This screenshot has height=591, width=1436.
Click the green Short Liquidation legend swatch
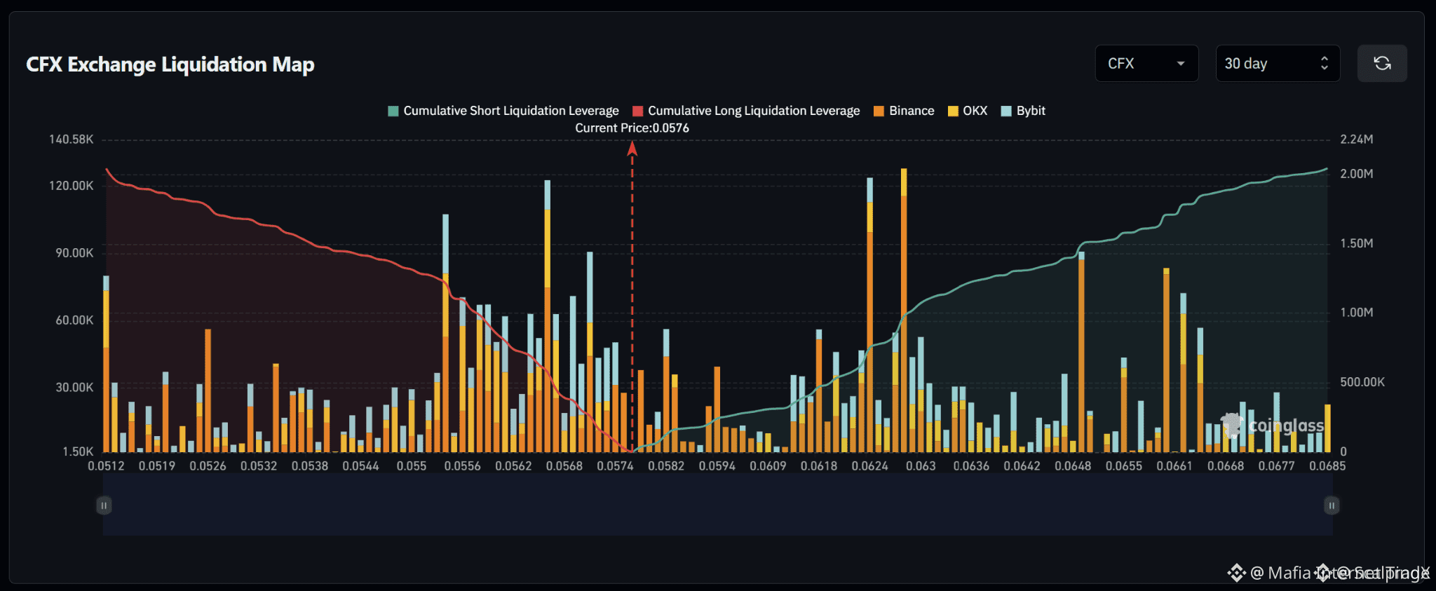393,111
